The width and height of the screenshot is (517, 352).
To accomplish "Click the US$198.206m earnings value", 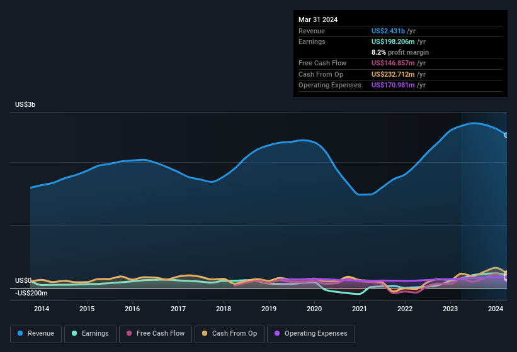I will coord(394,41).
